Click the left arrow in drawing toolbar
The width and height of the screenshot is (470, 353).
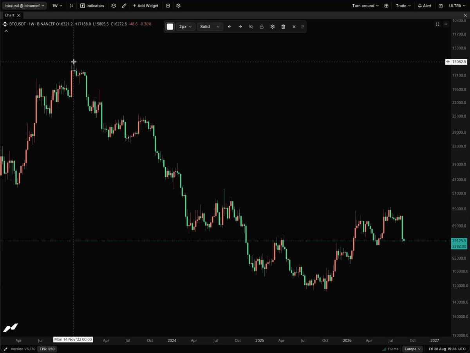point(230,27)
